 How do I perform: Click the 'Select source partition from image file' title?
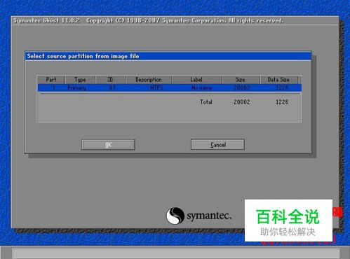click(83, 56)
